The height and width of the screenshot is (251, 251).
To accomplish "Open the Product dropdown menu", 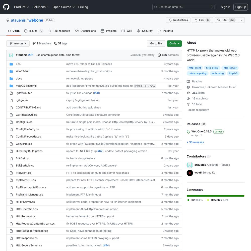I will [21, 7].
